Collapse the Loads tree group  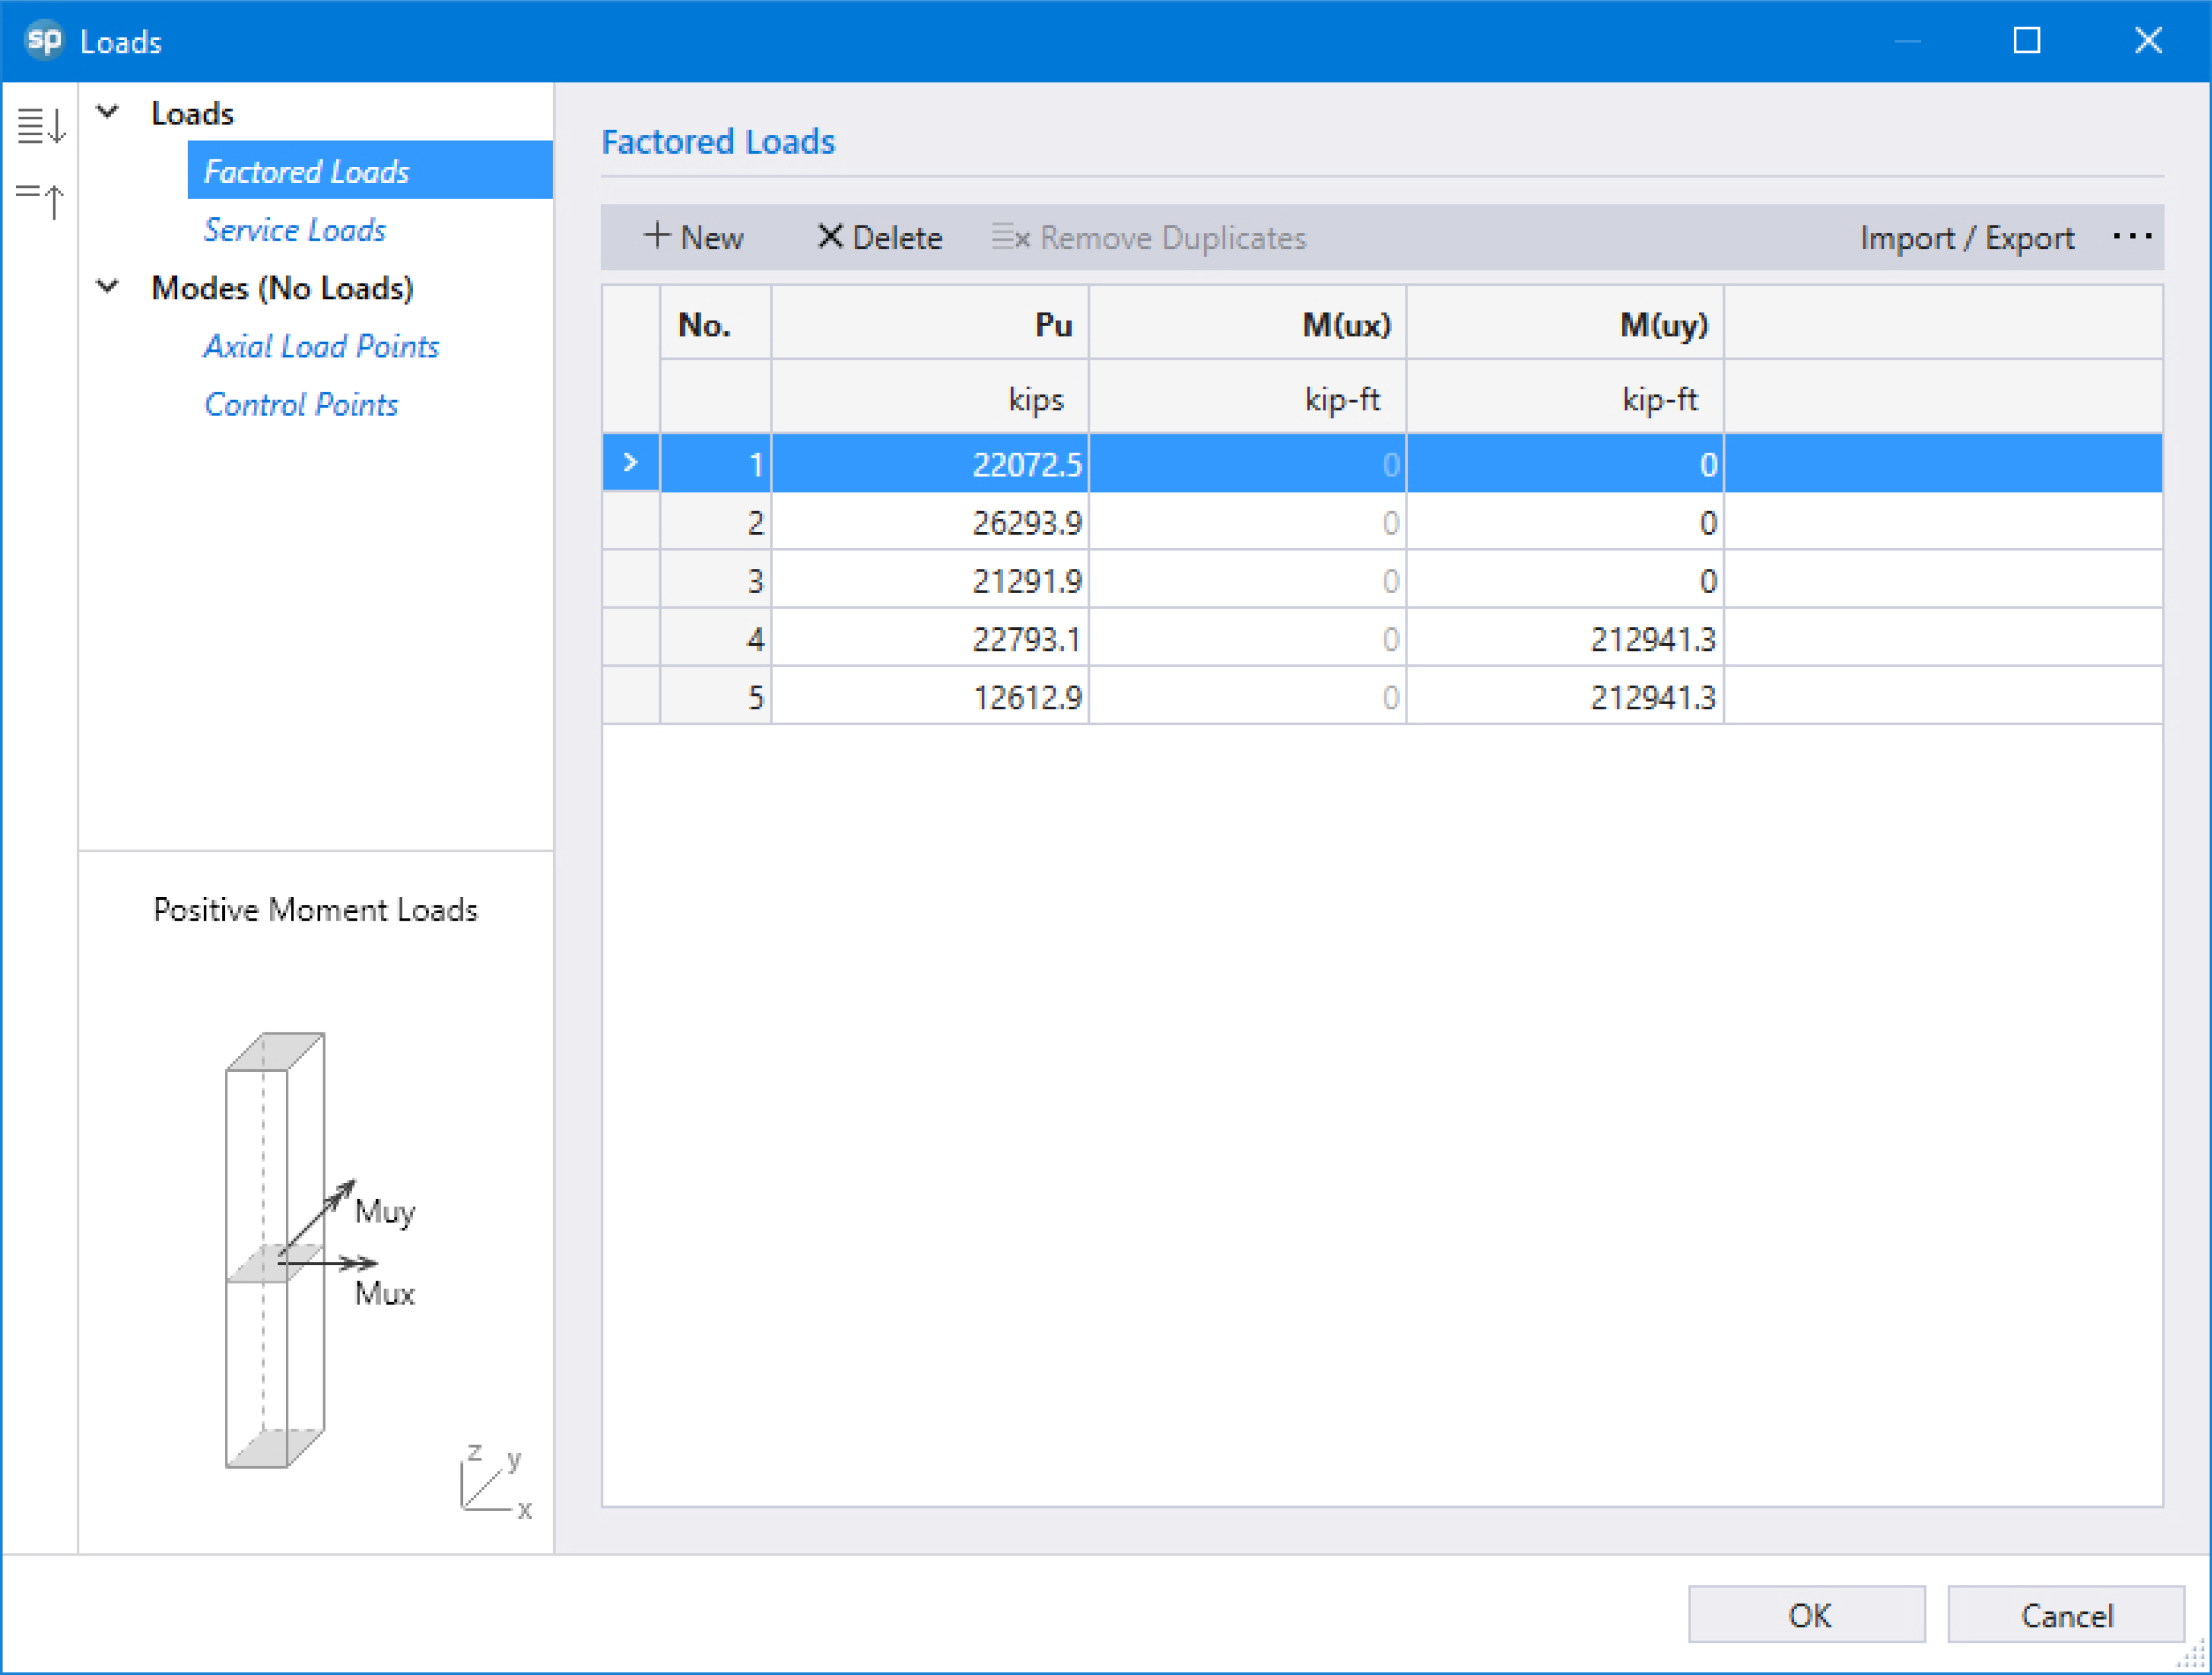[108, 112]
